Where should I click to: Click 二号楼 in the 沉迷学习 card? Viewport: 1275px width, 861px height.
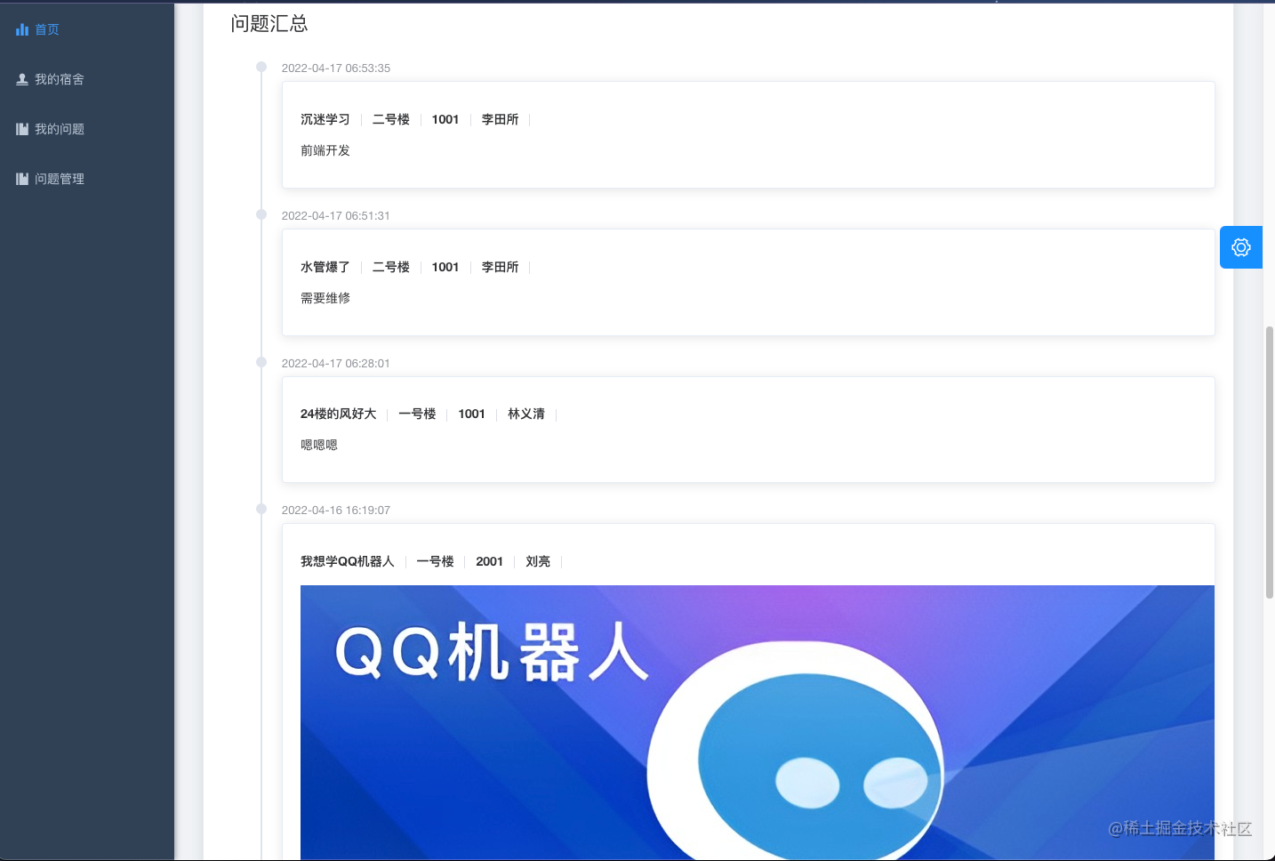(x=391, y=119)
